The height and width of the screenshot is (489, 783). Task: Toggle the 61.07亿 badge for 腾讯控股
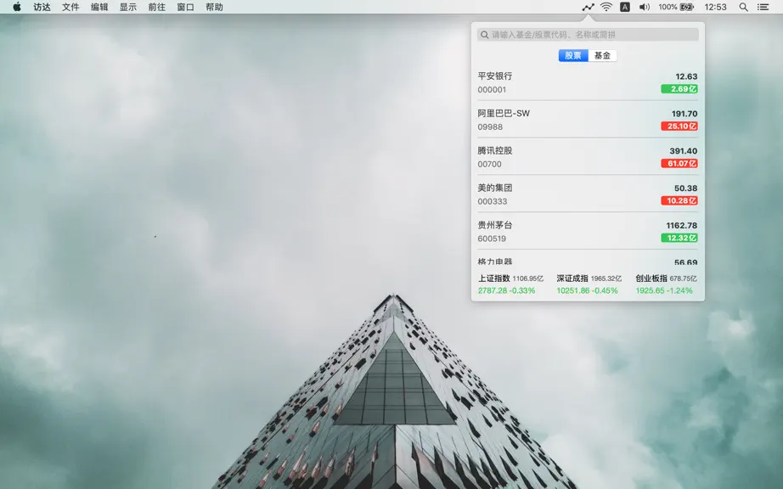pos(679,163)
